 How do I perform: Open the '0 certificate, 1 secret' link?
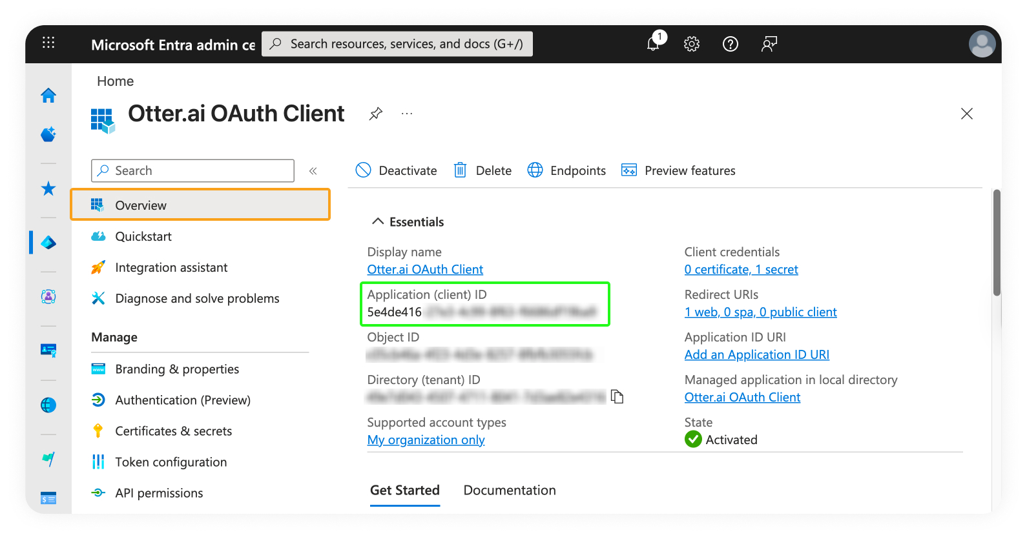point(741,269)
